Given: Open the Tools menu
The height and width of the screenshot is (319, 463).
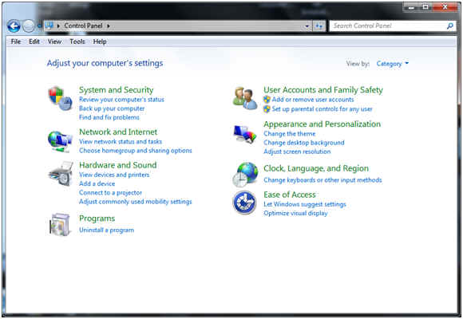Looking at the screenshot, I should [x=77, y=41].
